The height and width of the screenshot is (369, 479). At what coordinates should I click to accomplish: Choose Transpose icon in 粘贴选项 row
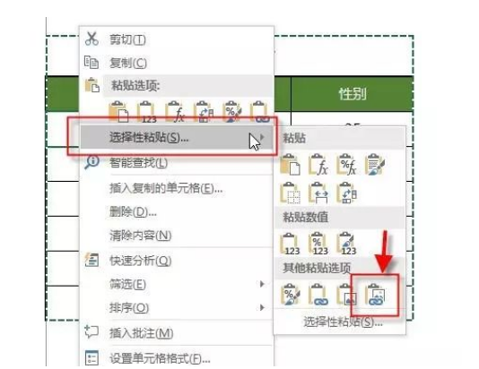pos(204,112)
